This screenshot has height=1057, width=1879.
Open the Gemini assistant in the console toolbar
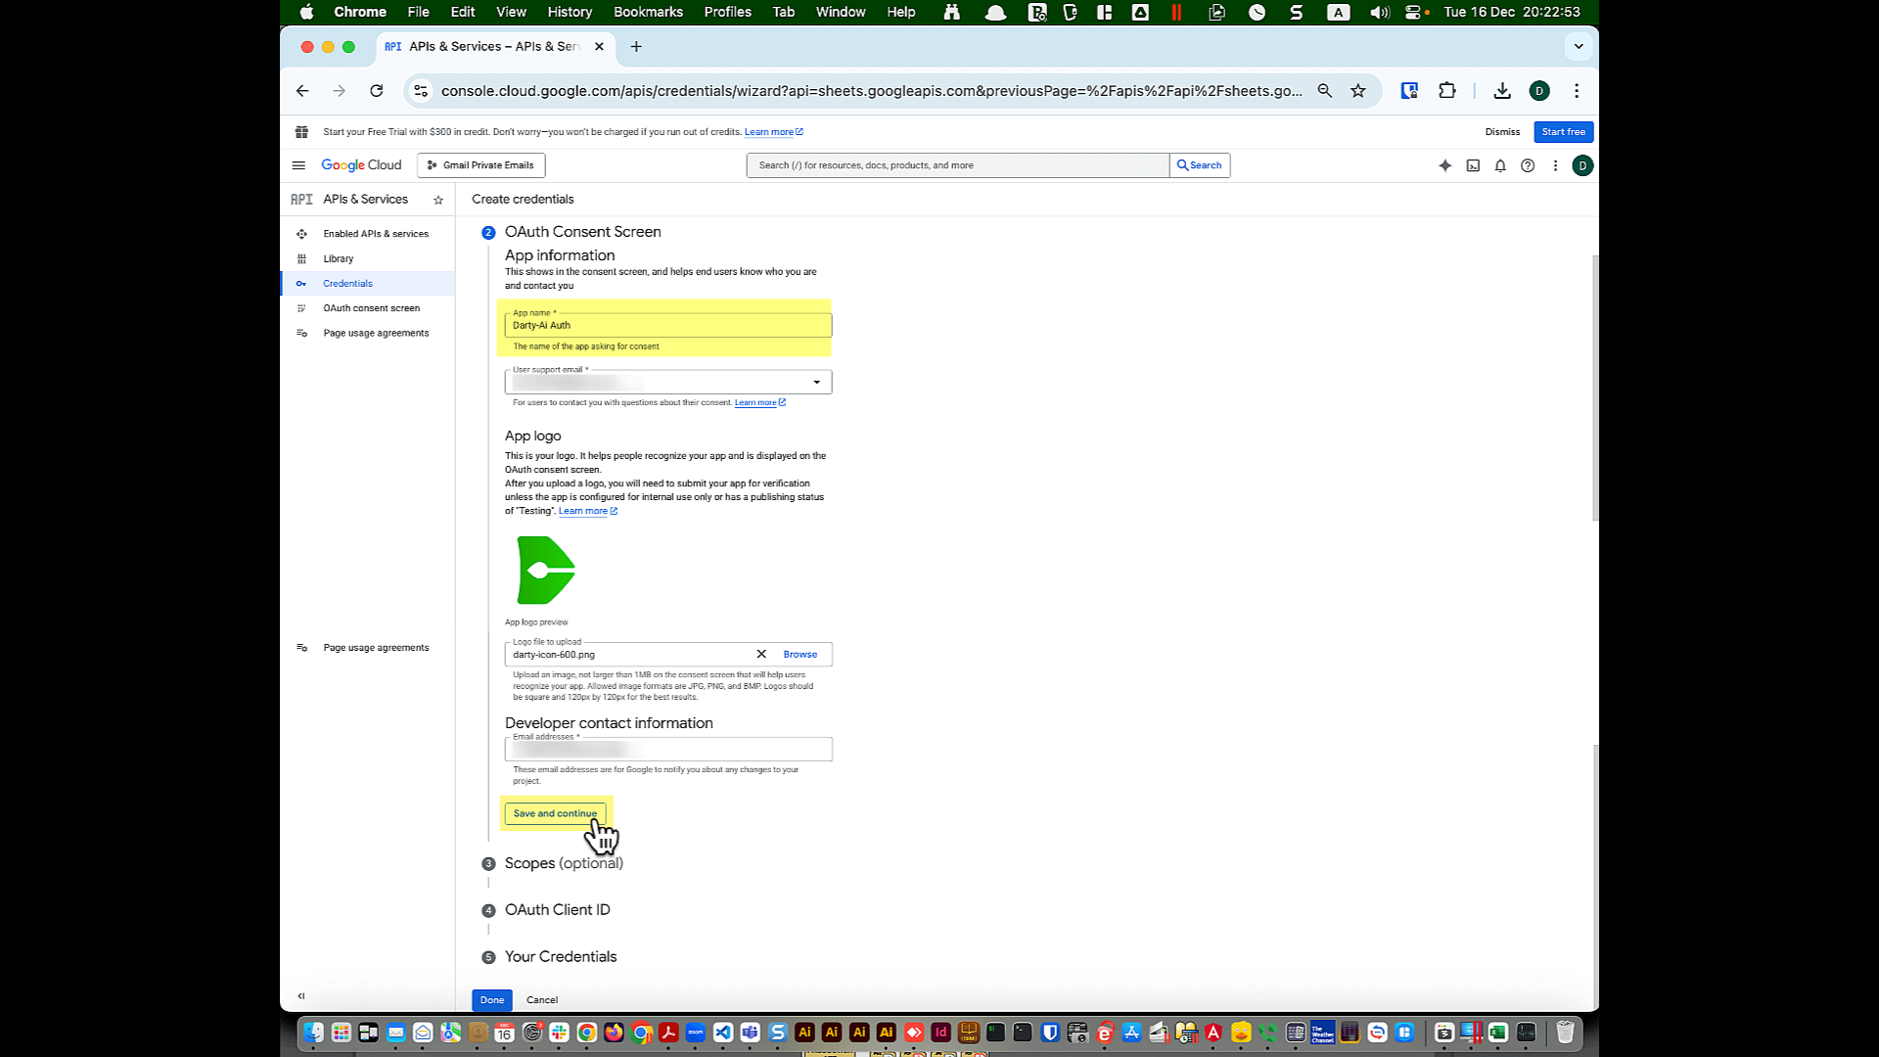coord(1444,165)
